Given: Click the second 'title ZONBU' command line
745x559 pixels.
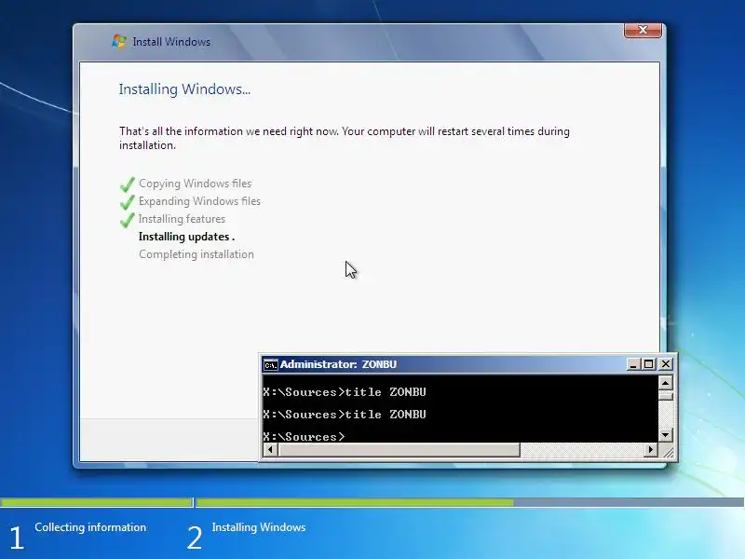Looking at the screenshot, I should pyautogui.click(x=345, y=415).
